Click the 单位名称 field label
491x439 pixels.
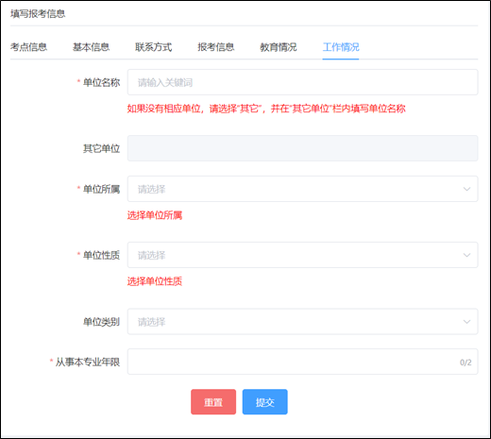point(101,82)
